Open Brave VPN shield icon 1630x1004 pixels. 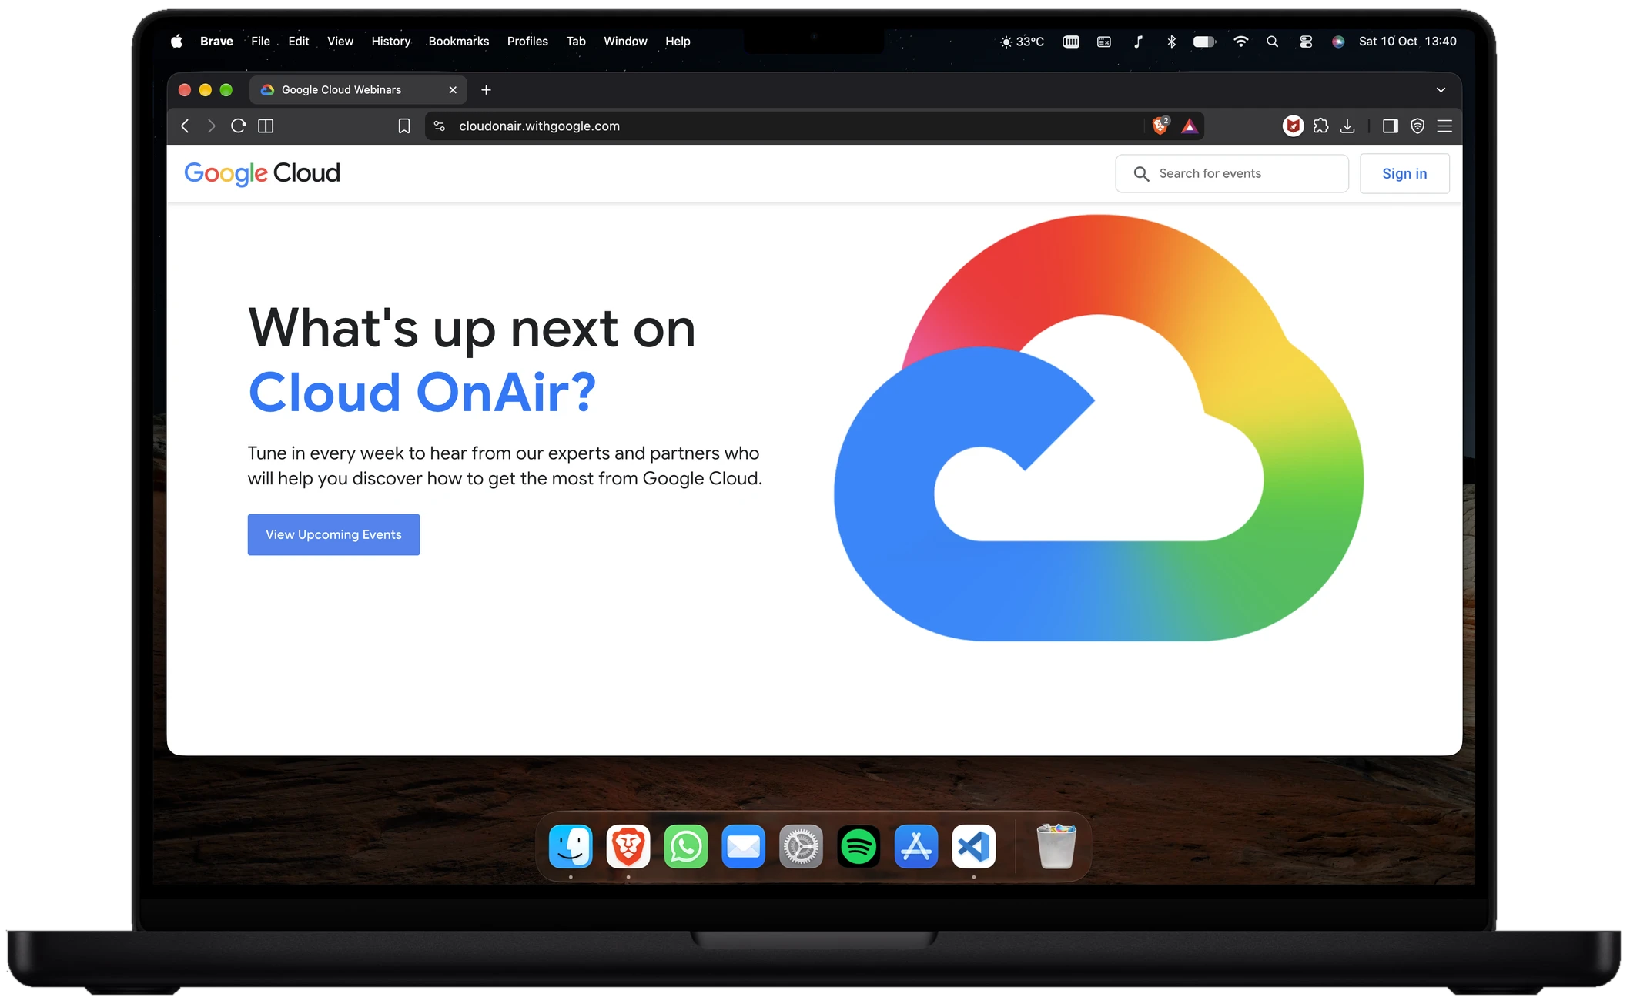(x=1417, y=126)
